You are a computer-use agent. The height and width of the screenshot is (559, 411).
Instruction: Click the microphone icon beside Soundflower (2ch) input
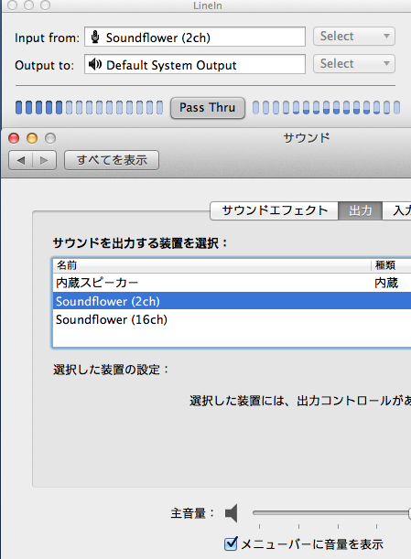click(95, 37)
